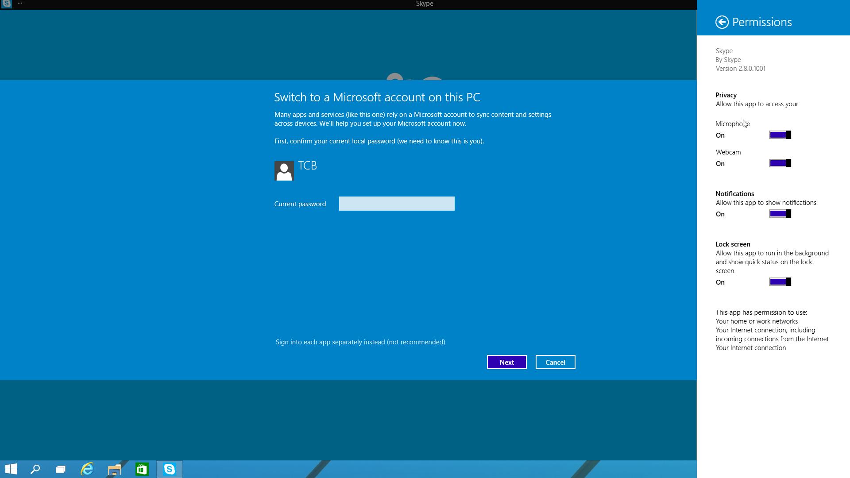
Task: Turn off Microphone access toggle
Action: [780, 135]
